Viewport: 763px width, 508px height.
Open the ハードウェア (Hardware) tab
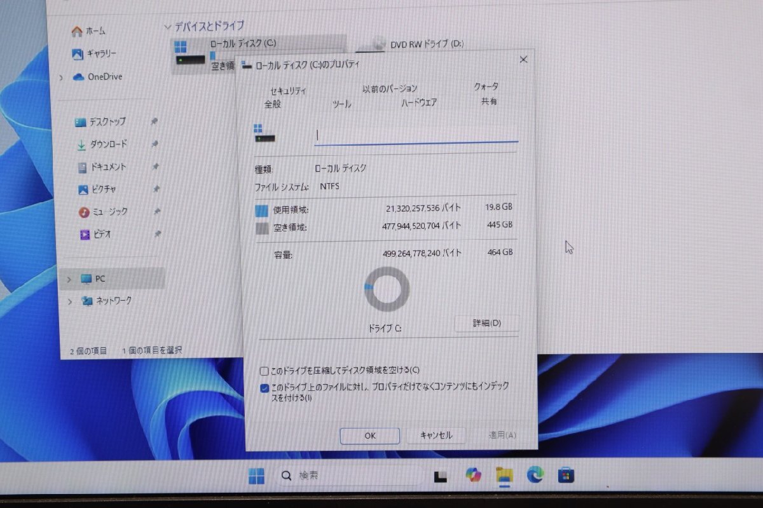coord(417,102)
